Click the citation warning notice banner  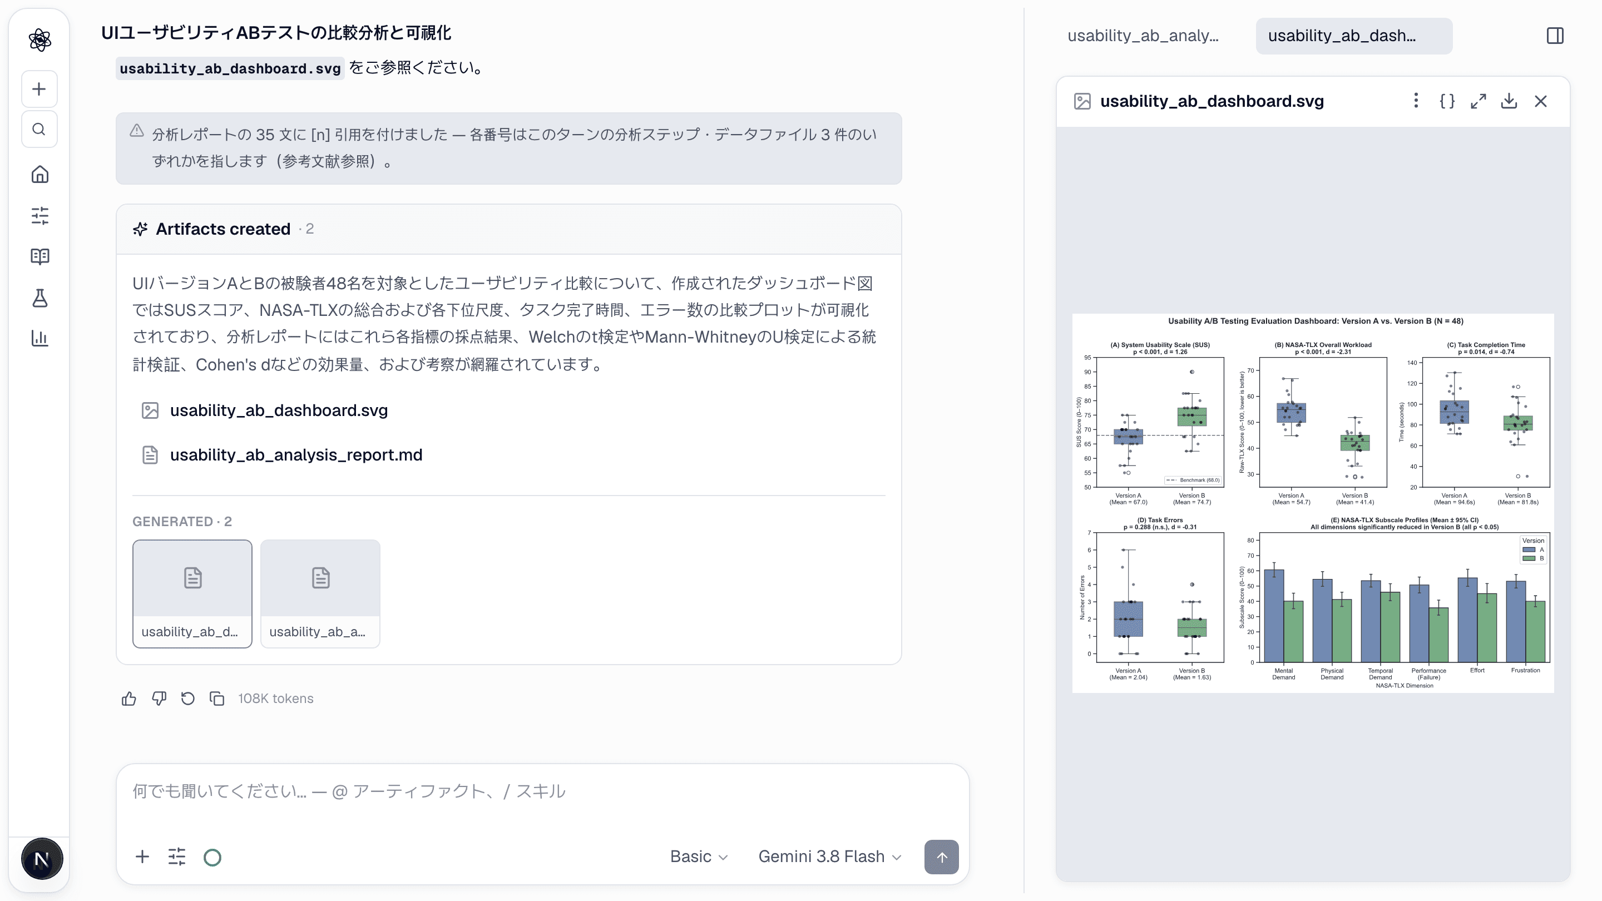[x=509, y=148]
